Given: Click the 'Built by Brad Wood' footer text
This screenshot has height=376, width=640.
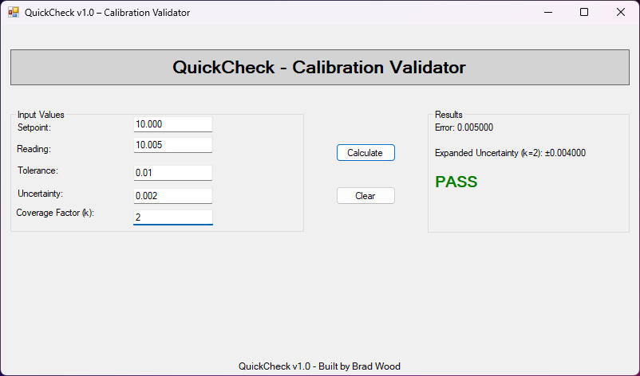Looking at the screenshot, I should click(319, 366).
